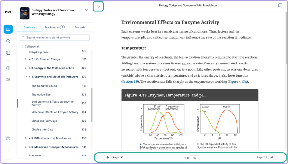
Task: Collapse 4.4. Enzymes and Metabolic Pathways
Action: click(x=26, y=77)
